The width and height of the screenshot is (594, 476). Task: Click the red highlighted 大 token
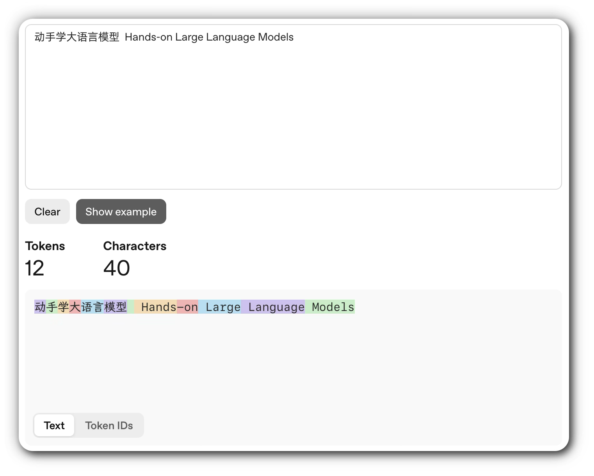[x=75, y=307]
